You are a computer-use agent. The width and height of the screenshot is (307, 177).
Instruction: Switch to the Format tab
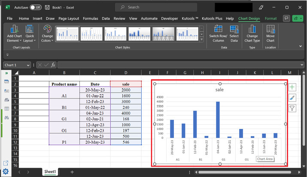click(x=271, y=18)
